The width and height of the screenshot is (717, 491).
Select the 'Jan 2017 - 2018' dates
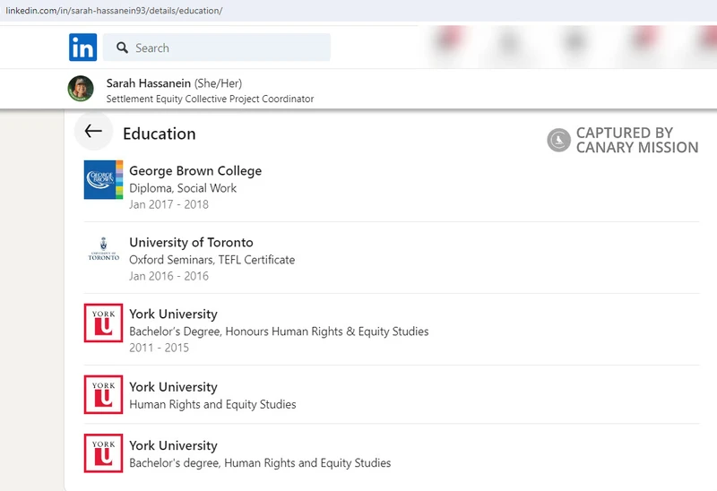pyautogui.click(x=168, y=204)
